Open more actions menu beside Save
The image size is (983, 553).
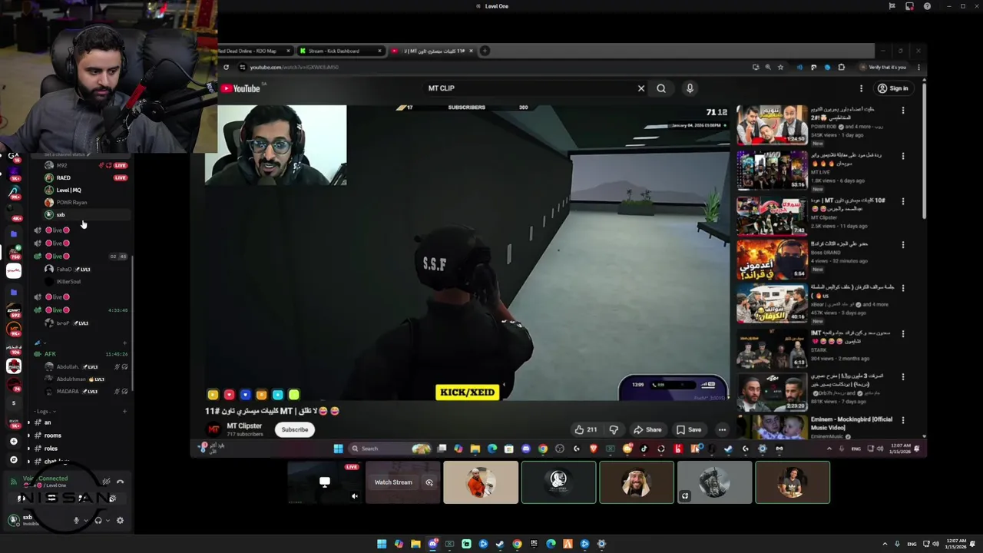coord(722,429)
